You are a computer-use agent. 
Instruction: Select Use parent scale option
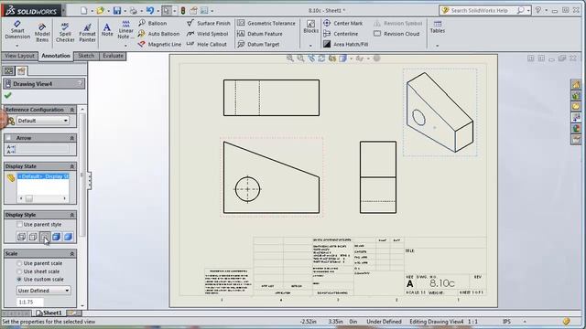[19, 263]
